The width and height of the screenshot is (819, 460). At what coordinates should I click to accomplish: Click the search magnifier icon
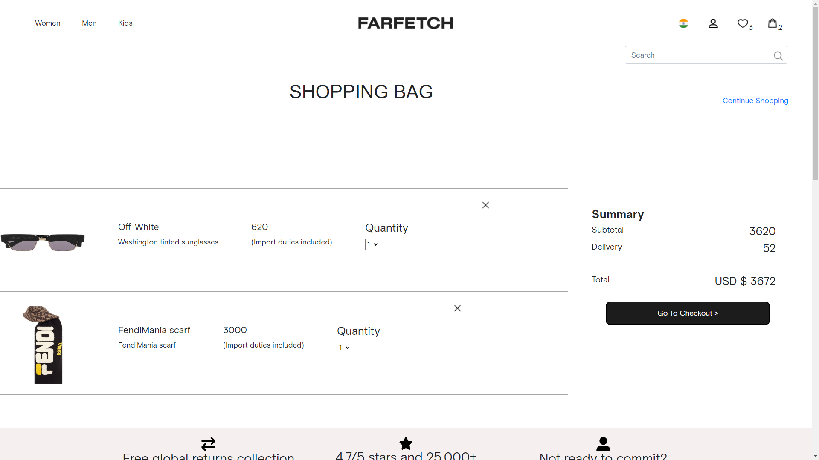point(778,55)
